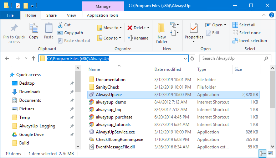276x158 pixels.
Task: Go up one folder level
Action: 34,58
